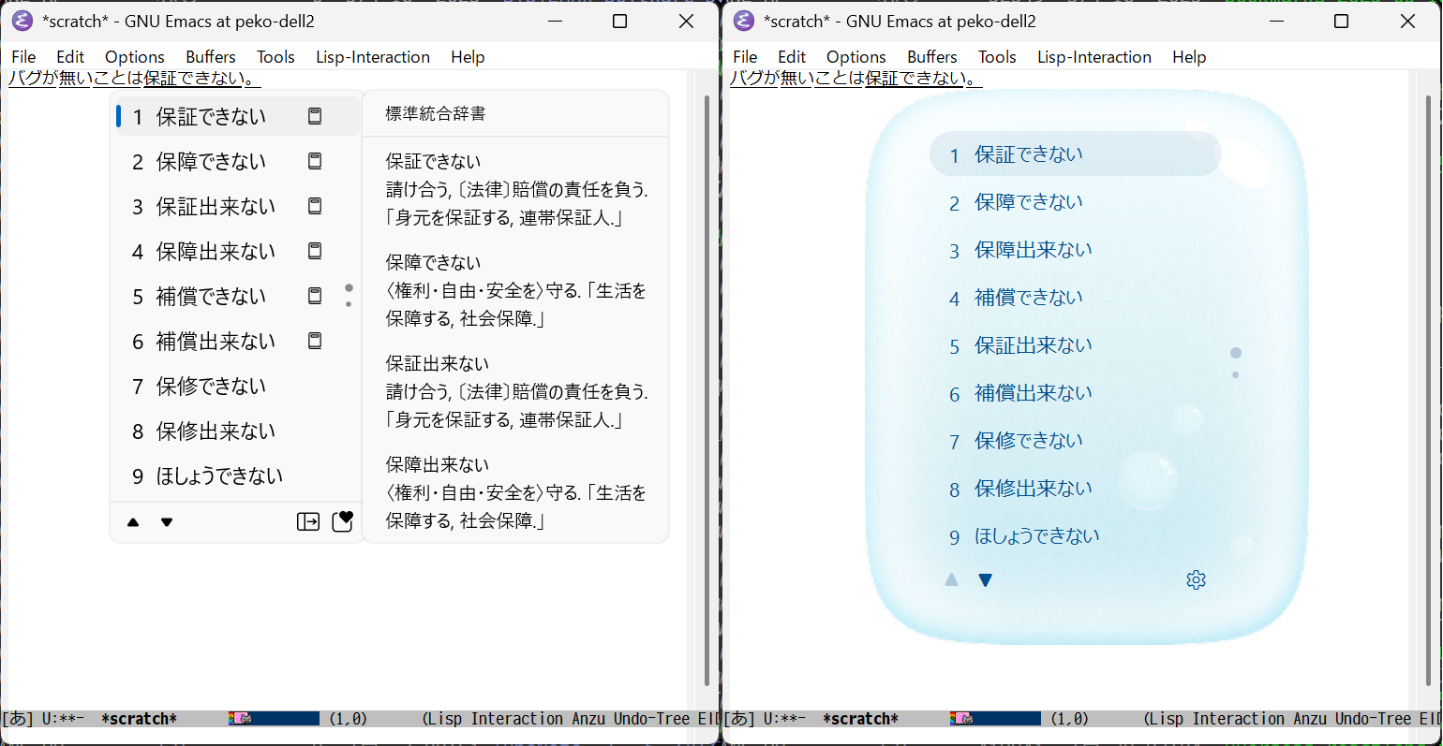Open Options menu in left Emacs window
1443x746 pixels.
tap(135, 57)
